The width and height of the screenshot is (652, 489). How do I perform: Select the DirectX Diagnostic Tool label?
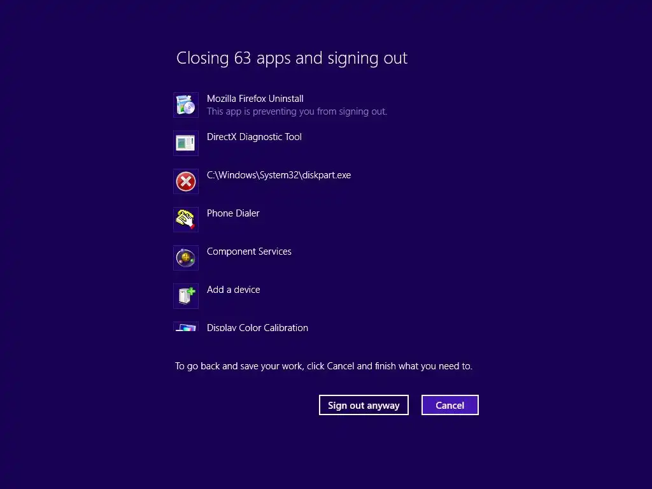(x=254, y=137)
